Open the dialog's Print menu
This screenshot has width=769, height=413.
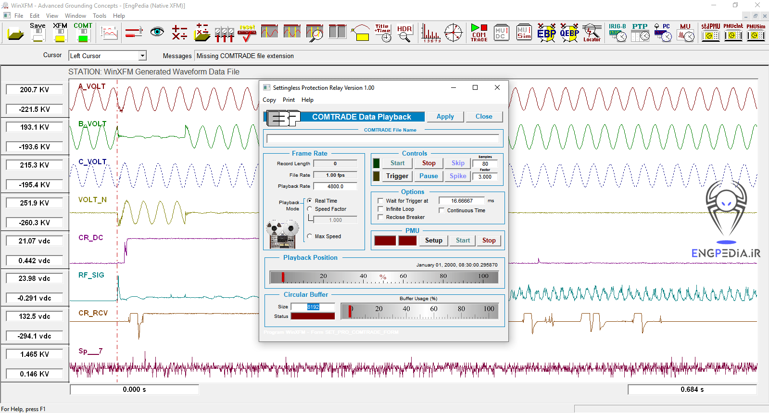pyautogui.click(x=289, y=100)
